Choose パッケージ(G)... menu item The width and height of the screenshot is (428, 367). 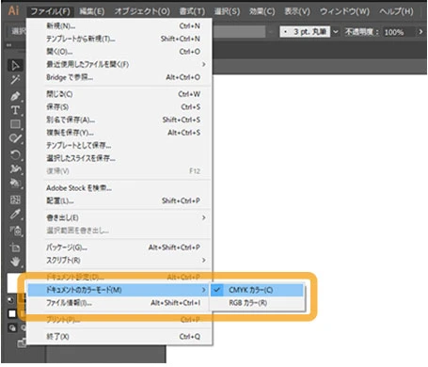119,247
